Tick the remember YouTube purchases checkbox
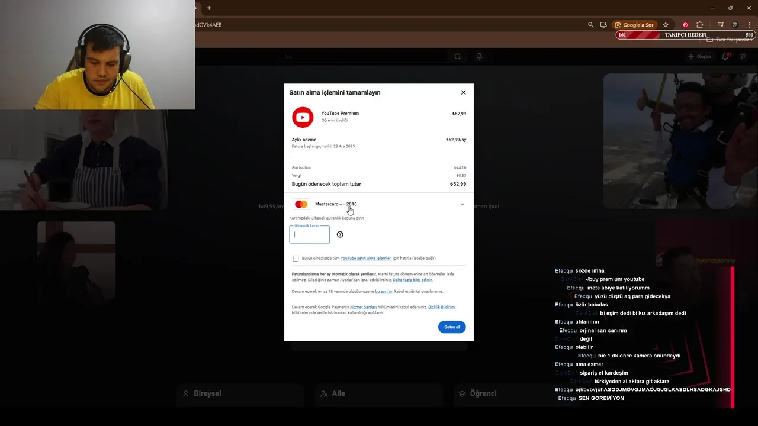Screen dimensions: 758x426 (296, 259)
